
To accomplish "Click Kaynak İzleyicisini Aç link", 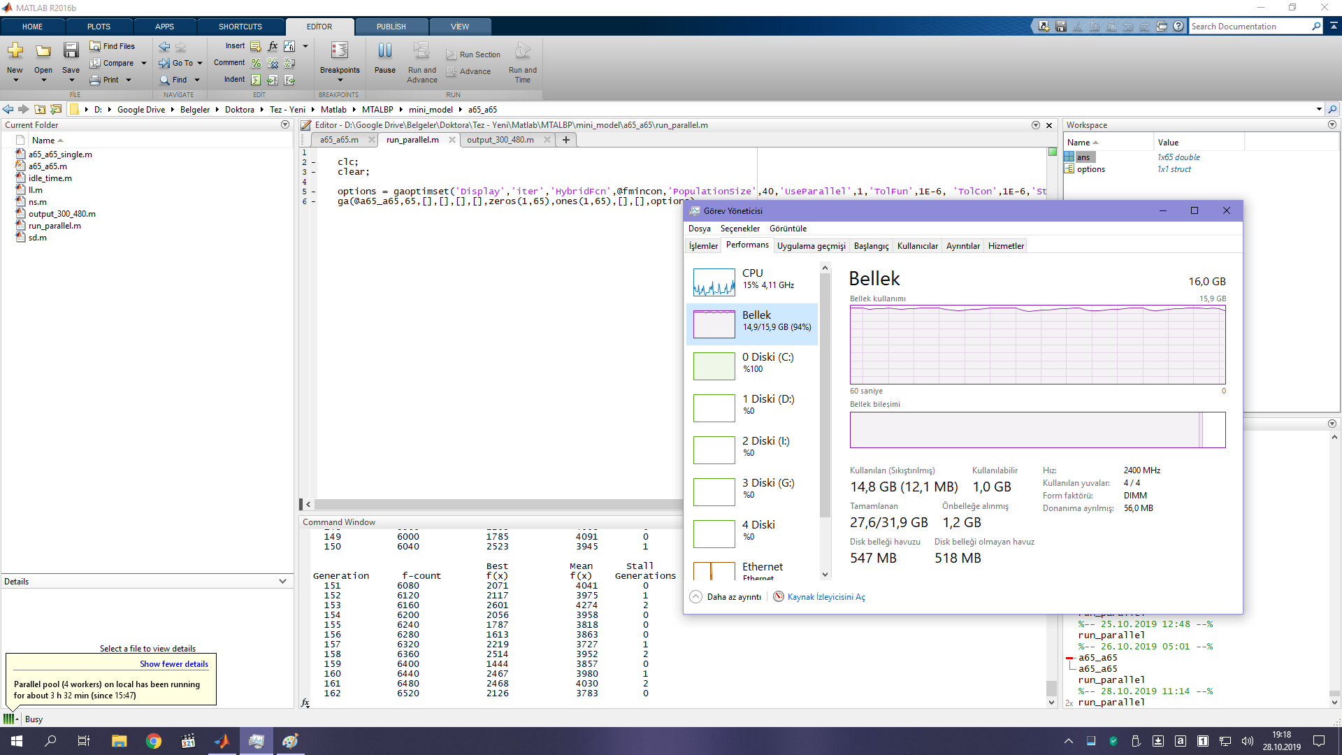I will 819,597.
